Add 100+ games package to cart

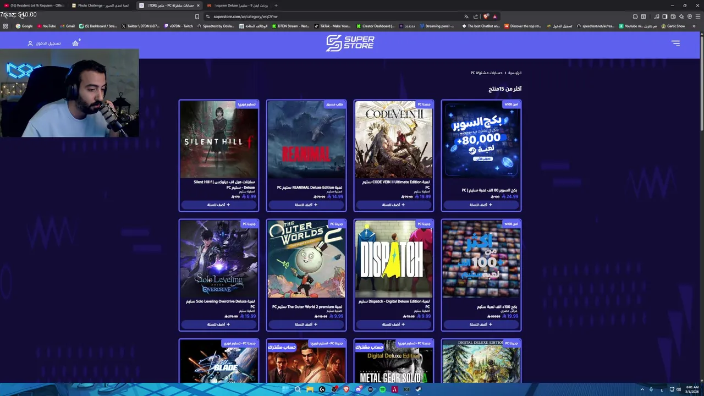point(481,324)
